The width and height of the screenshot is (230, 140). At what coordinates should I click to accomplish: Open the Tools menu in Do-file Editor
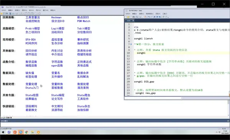tap(165, 14)
